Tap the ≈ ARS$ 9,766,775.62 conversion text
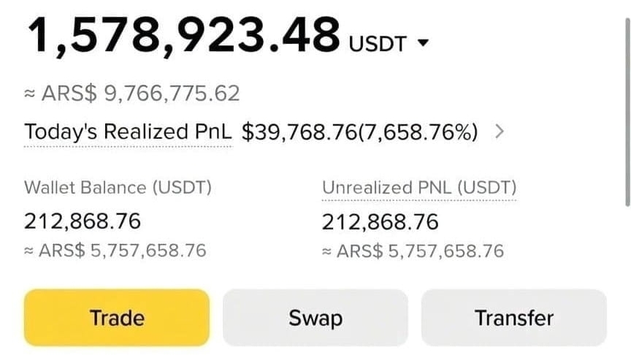Image resolution: width=631 pixels, height=355 pixels. [x=132, y=93]
